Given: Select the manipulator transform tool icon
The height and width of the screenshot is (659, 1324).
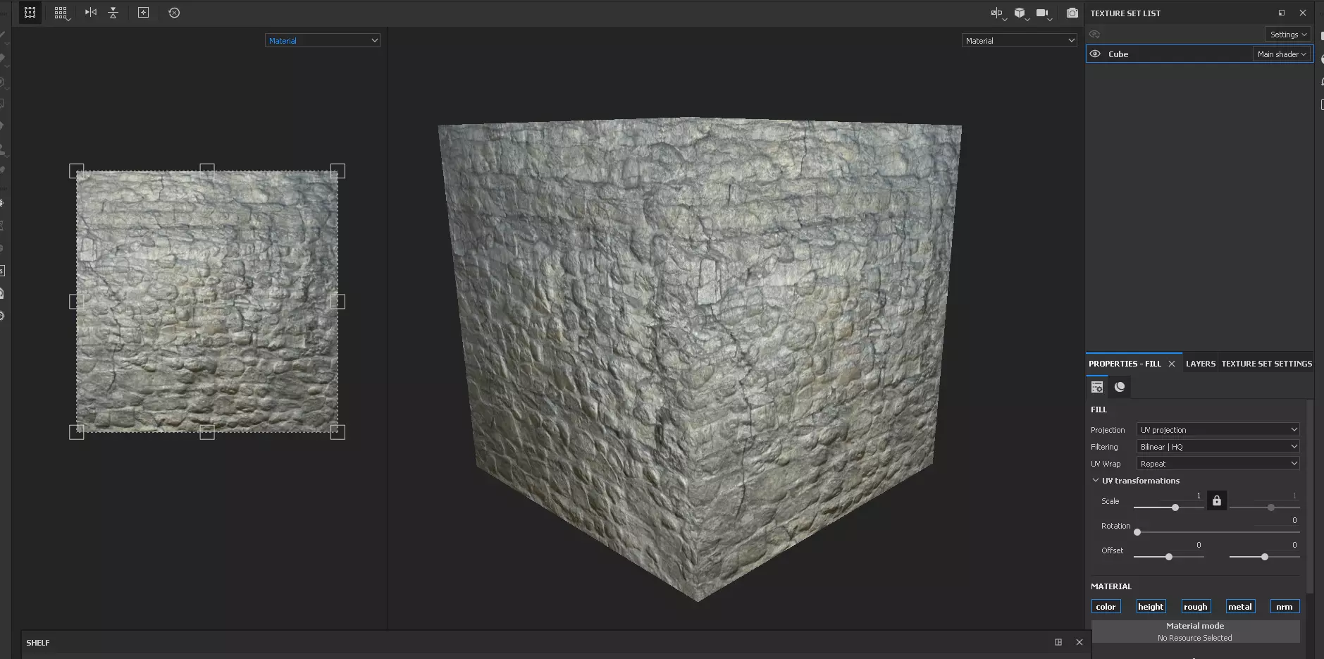Looking at the screenshot, I should (x=30, y=13).
